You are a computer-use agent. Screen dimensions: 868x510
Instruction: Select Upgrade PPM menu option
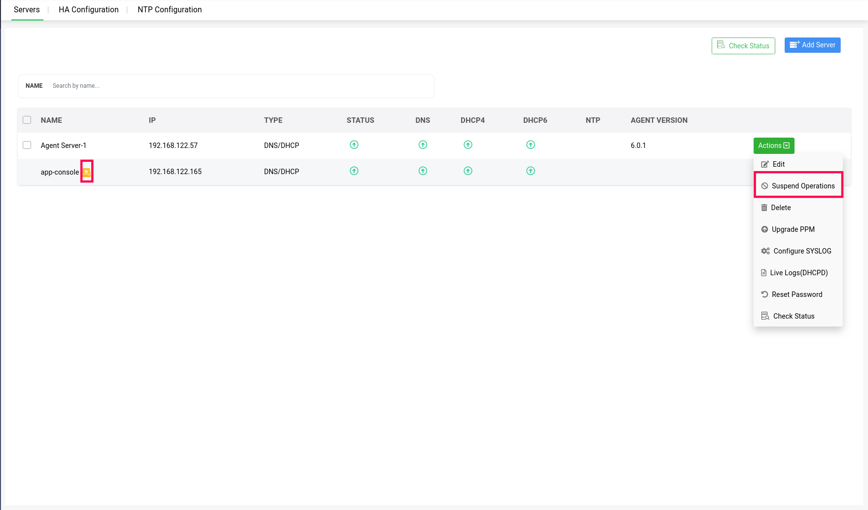click(793, 229)
